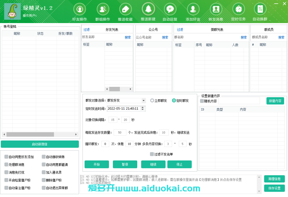Enable 自动退出异常群 checkbox
This screenshot has width=288, height=197.
44,188
